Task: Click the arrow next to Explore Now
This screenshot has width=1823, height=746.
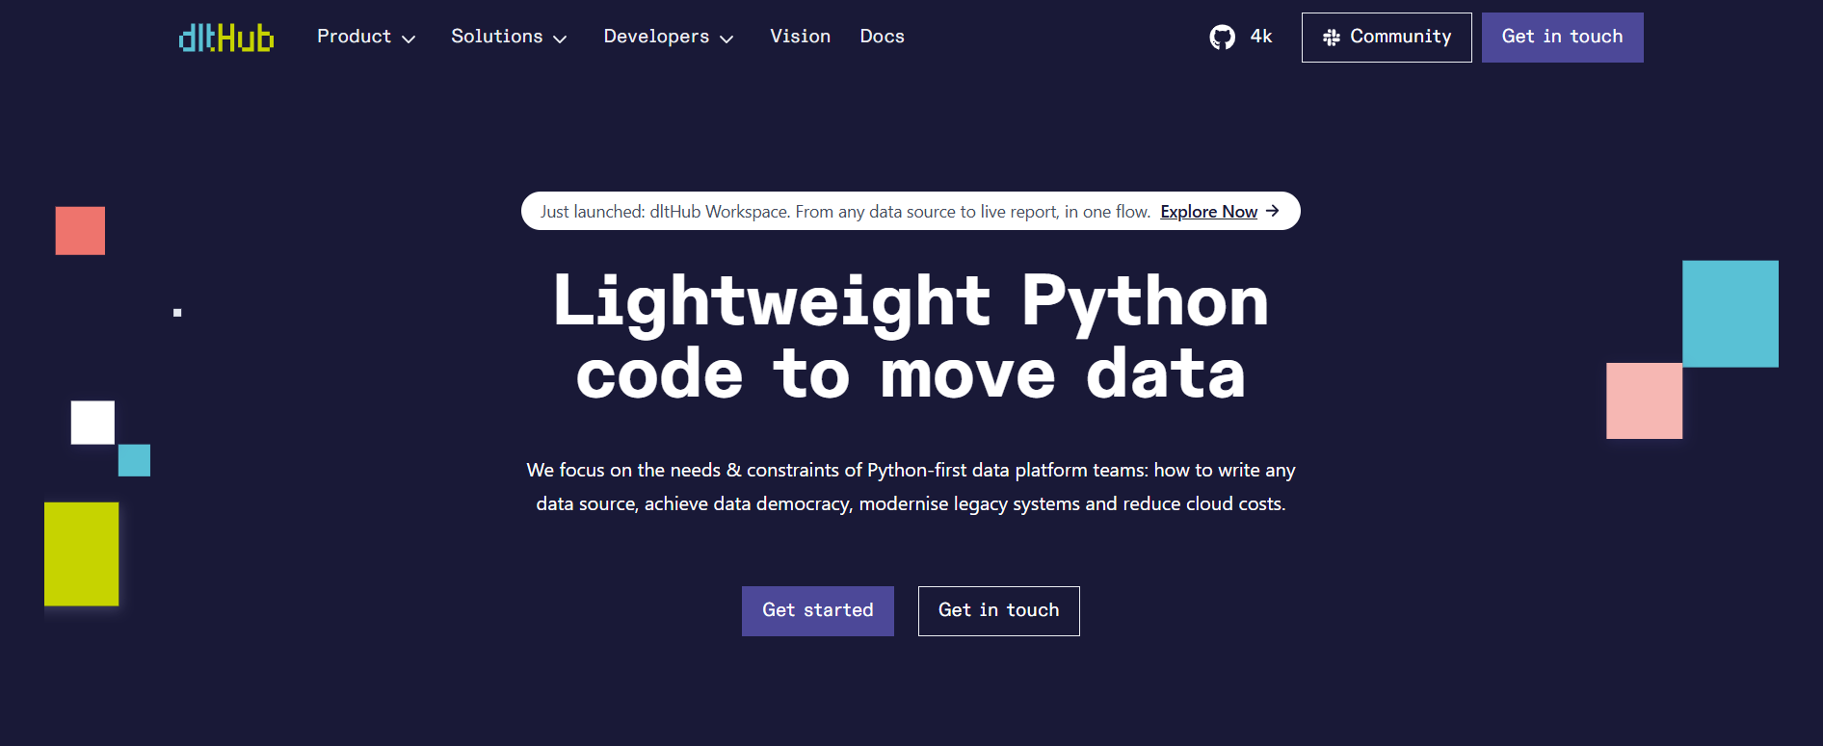Action: pyautogui.click(x=1273, y=211)
